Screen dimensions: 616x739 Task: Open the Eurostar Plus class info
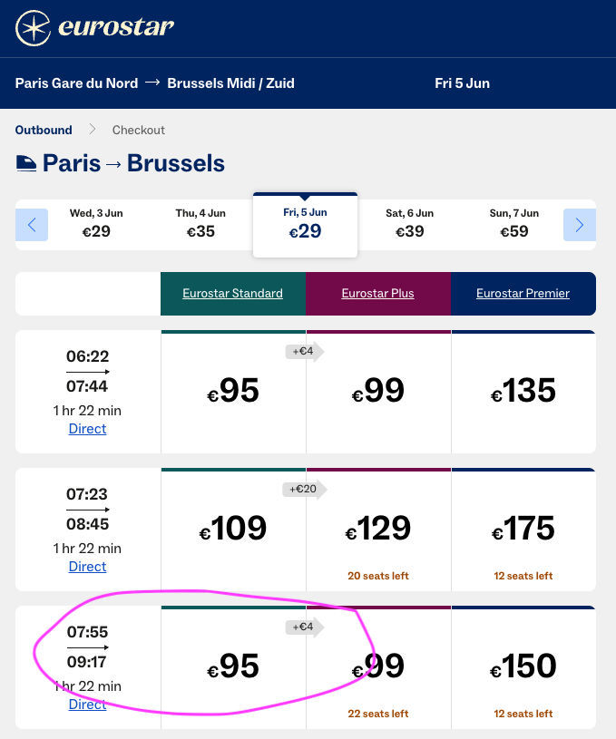(377, 293)
